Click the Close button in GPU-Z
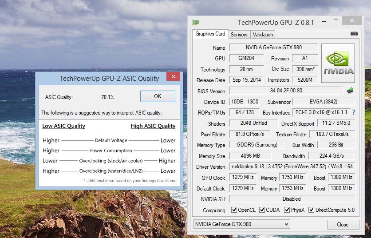 pyautogui.click(x=343, y=225)
